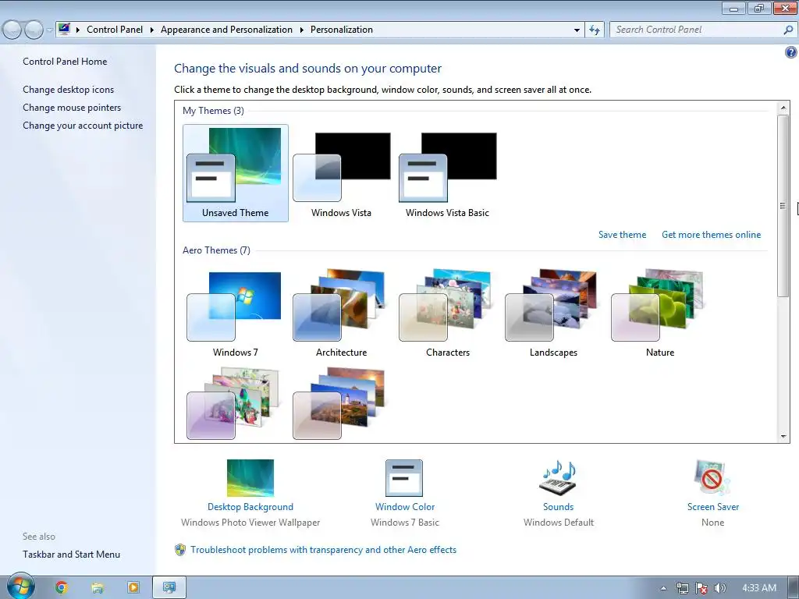Screen dimensions: 799x599
Task: Open the Screen Saver icon
Action: coord(712,478)
